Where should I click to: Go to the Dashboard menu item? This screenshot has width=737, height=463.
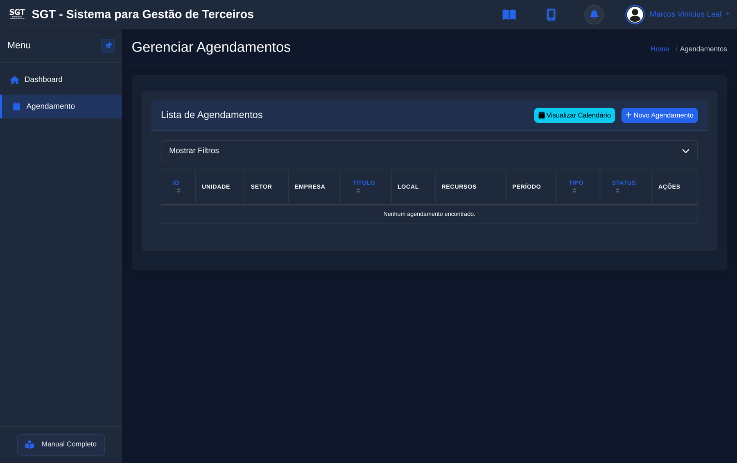61,79
